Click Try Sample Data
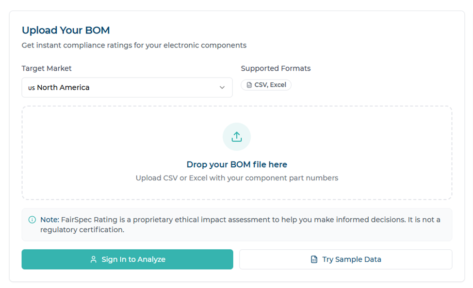The image size is (473, 288). tap(345, 259)
